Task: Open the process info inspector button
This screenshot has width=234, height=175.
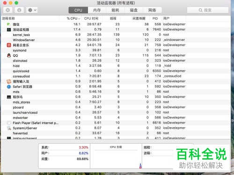Action: (x=19, y=10)
